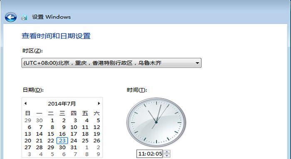Click the Windows setup icon beside the title
The width and height of the screenshot is (291, 159).
pos(24,17)
